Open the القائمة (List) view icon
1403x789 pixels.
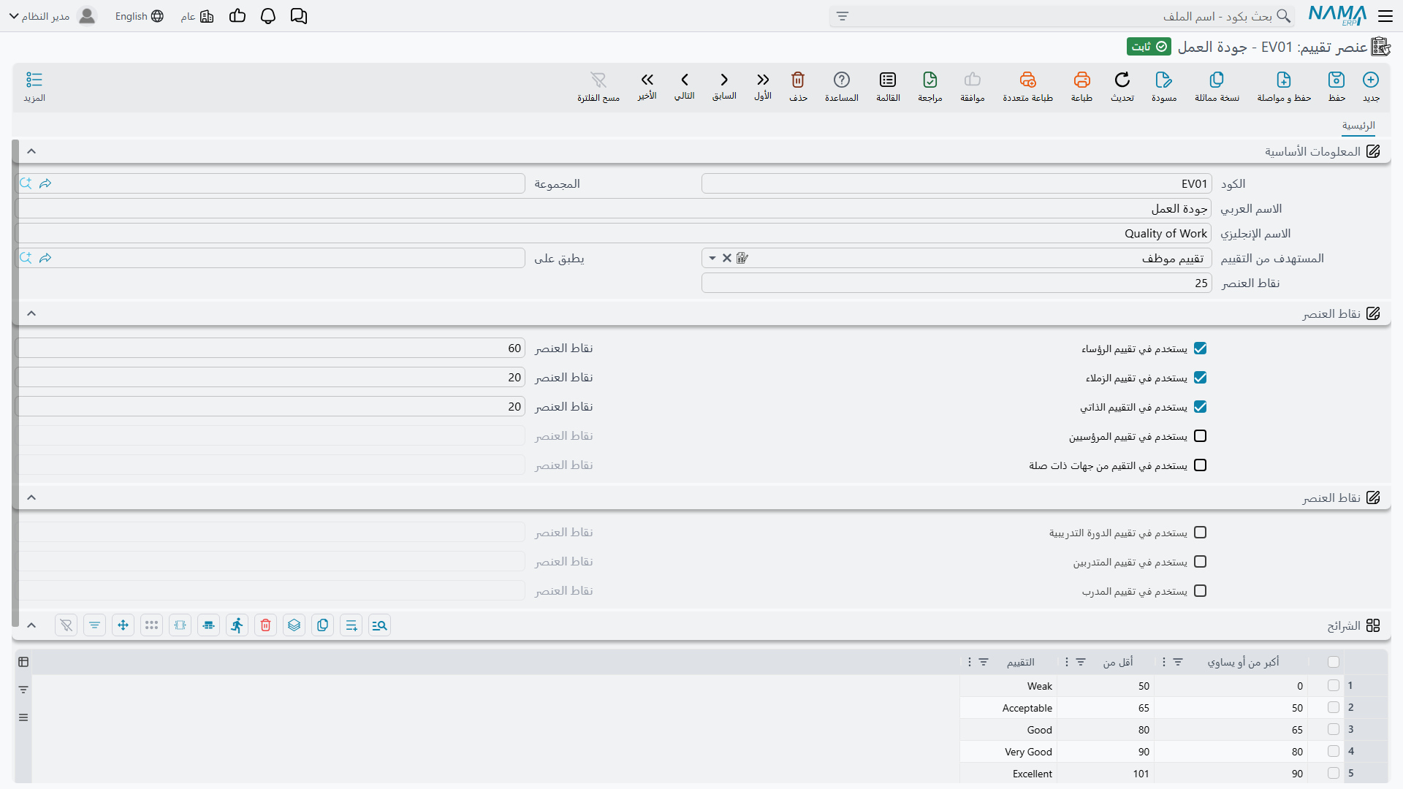(x=888, y=80)
